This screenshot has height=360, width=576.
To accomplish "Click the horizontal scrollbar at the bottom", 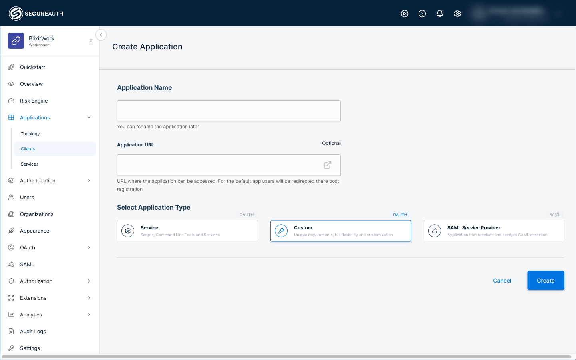I will pyautogui.click(x=286, y=357).
